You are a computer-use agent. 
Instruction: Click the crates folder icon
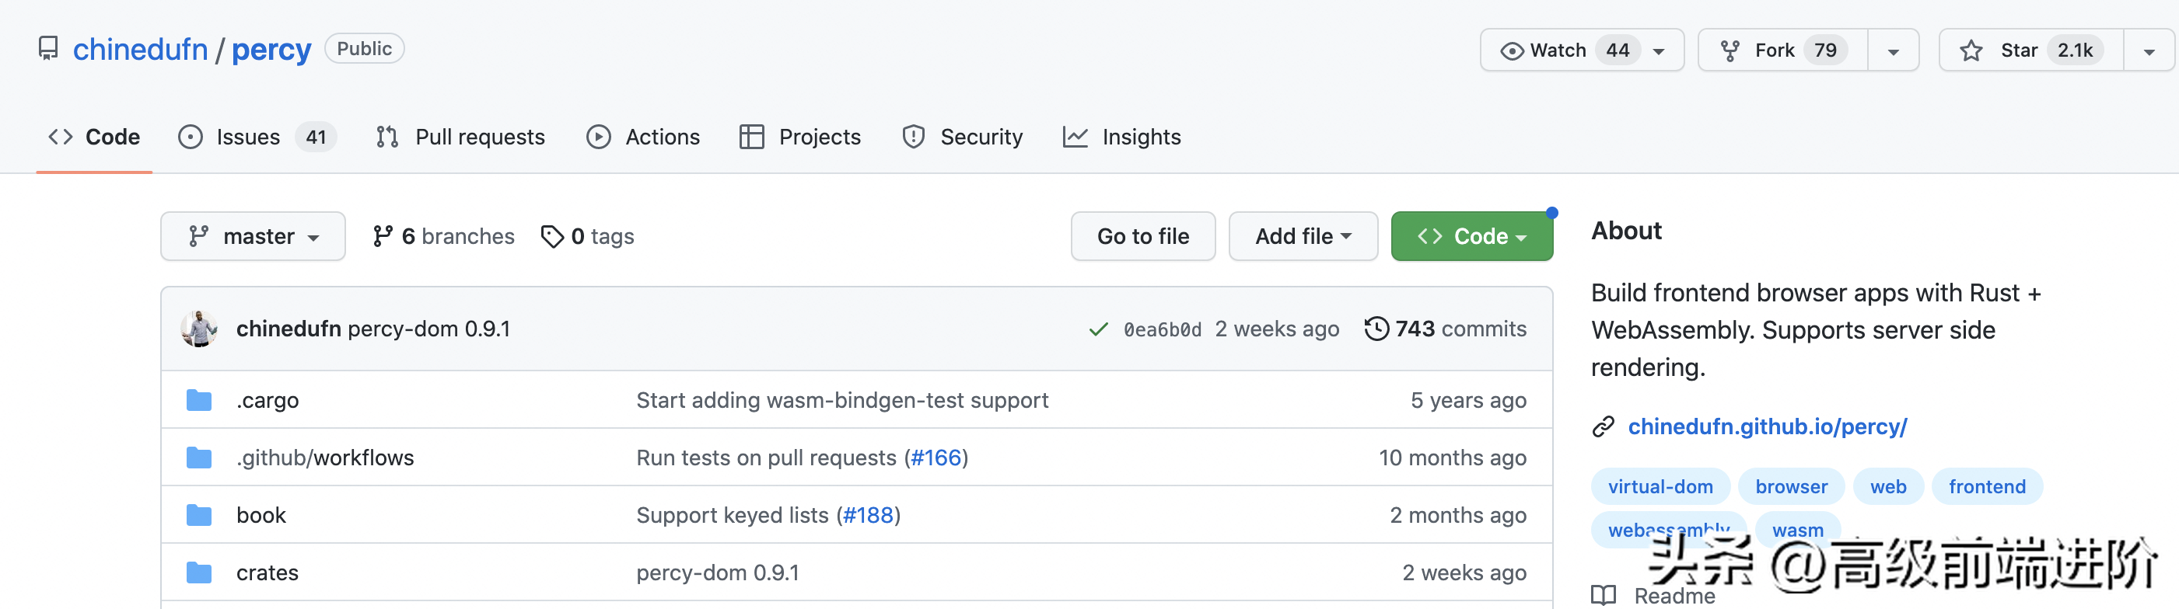199,572
